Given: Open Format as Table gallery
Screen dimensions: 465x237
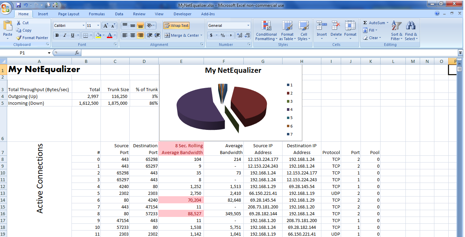Looking at the screenshot, I should coord(287,26).
